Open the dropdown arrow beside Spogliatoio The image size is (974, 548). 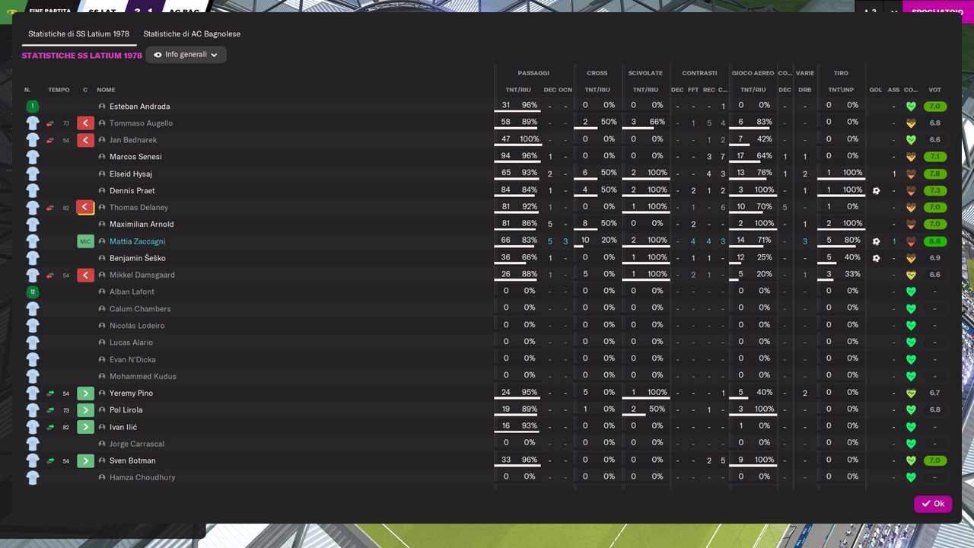(893, 11)
